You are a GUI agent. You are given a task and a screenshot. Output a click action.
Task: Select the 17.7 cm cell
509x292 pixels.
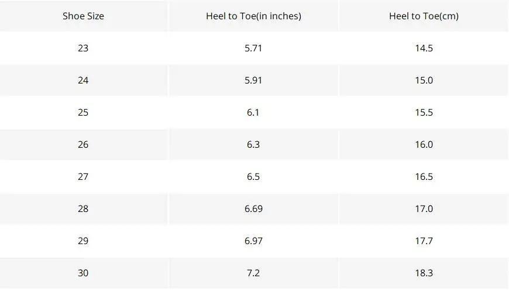point(424,241)
